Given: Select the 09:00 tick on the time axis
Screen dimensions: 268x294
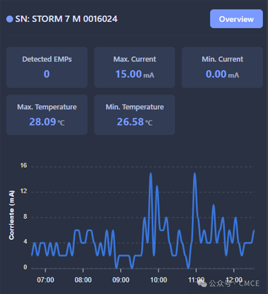Looking at the screenshot, I should [x=121, y=280].
